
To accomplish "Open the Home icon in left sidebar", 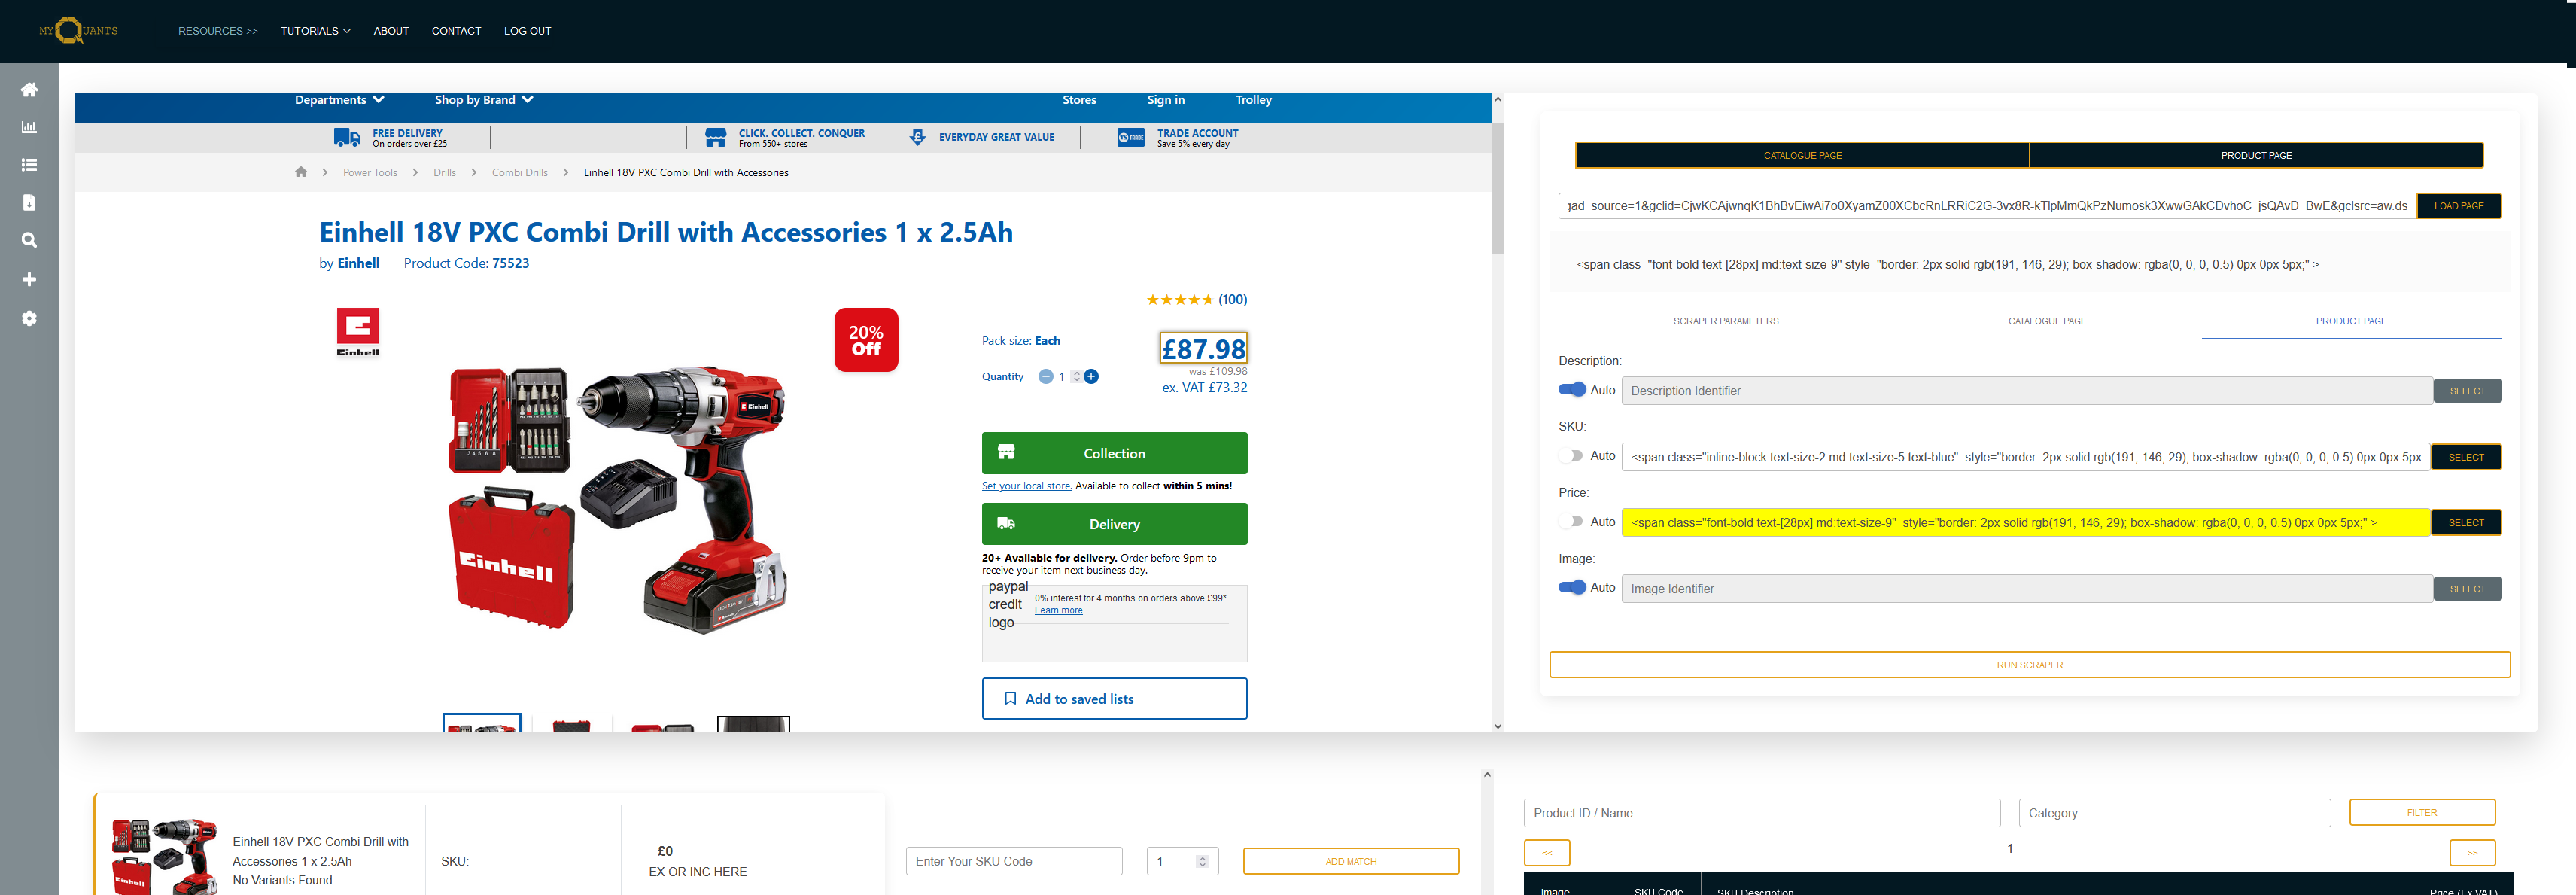I will (29, 90).
